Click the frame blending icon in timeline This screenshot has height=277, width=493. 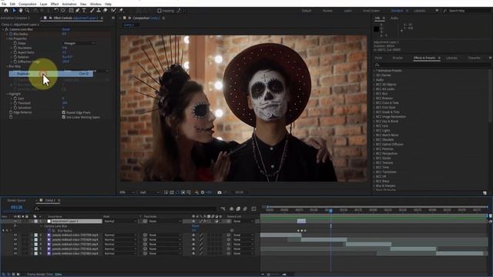pos(238,209)
